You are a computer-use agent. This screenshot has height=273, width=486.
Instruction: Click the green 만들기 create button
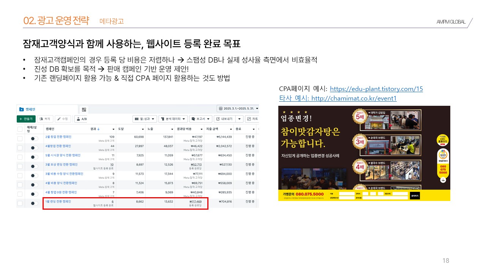[x=26, y=119]
